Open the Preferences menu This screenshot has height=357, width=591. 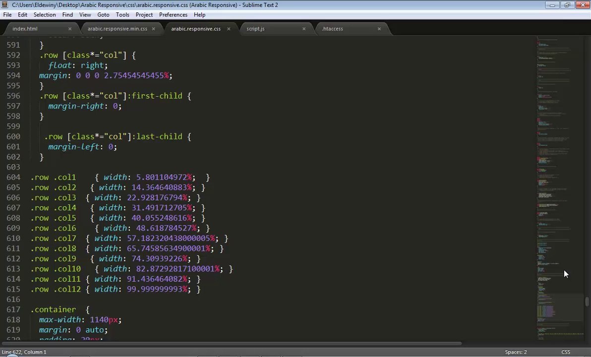[x=173, y=15]
